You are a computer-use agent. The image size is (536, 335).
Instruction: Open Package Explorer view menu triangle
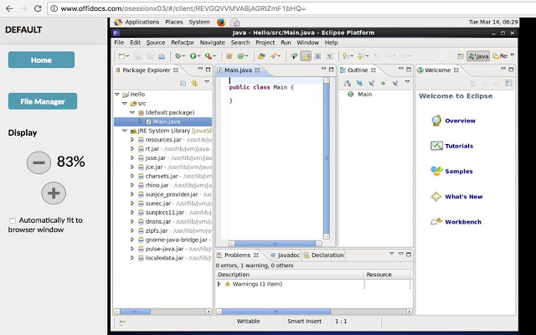tap(207, 82)
